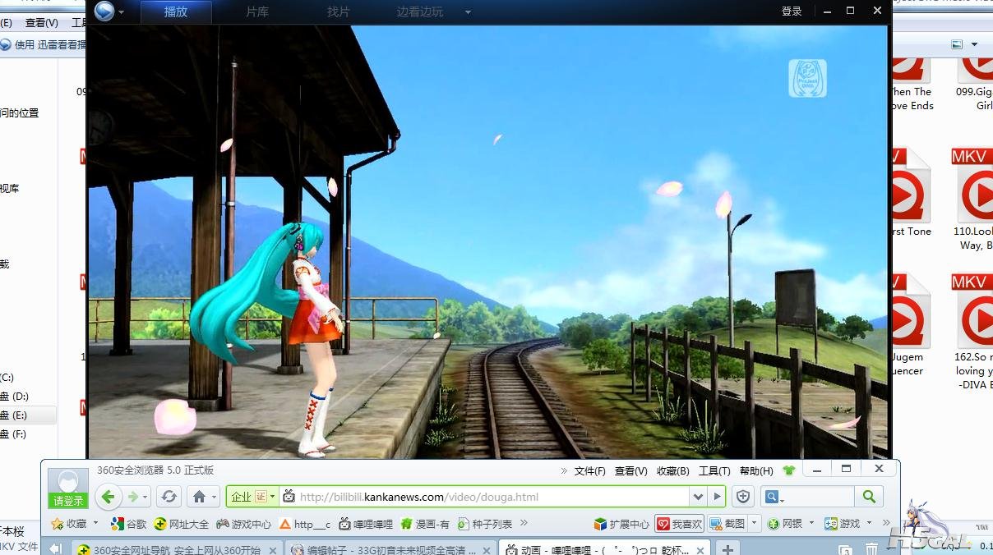The image size is (993, 555).
Task: Click the browser refresh button
Action: [x=169, y=497]
